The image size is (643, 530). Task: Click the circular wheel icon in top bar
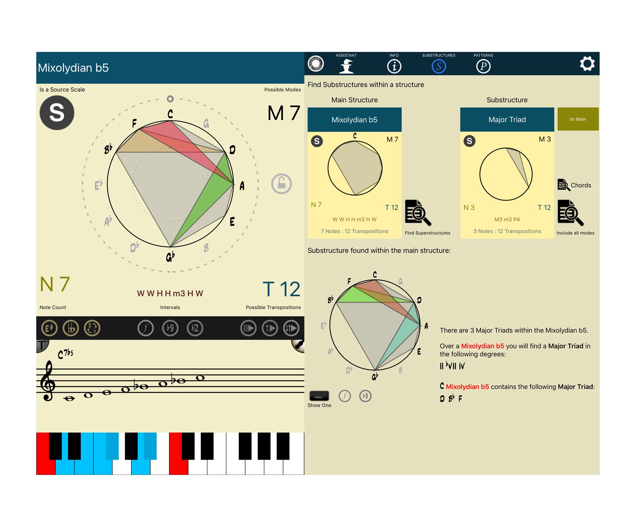click(316, 64)
